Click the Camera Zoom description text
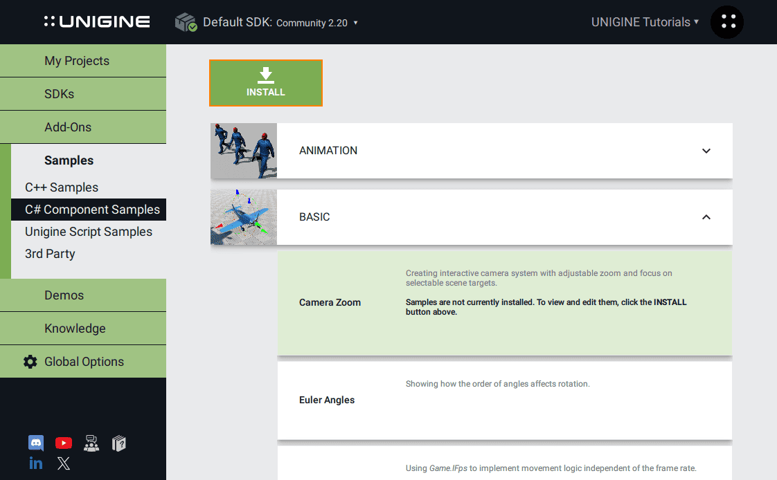 539,277
